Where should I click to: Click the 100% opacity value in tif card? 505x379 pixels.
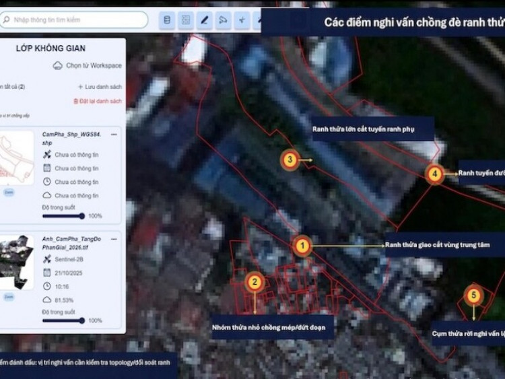click(95, 320)
